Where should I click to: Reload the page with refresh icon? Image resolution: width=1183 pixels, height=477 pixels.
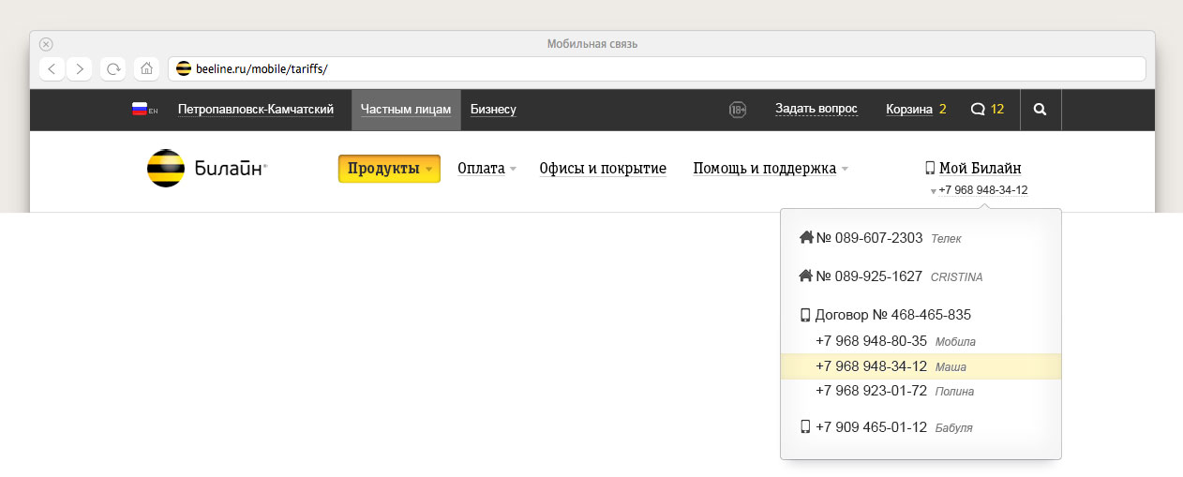[x=113, y=68]
